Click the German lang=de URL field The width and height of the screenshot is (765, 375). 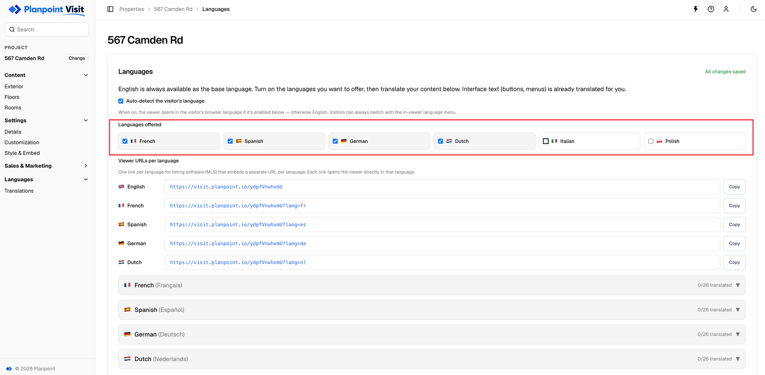[x=442, y=243]
